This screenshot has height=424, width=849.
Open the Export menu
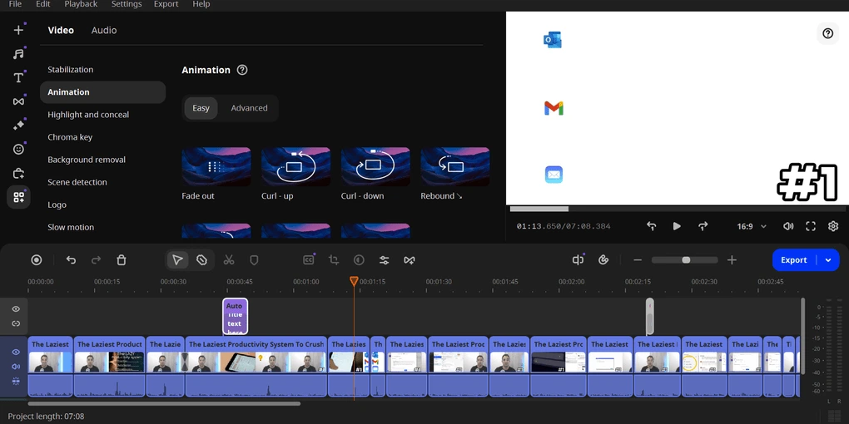tap(166, 4)
